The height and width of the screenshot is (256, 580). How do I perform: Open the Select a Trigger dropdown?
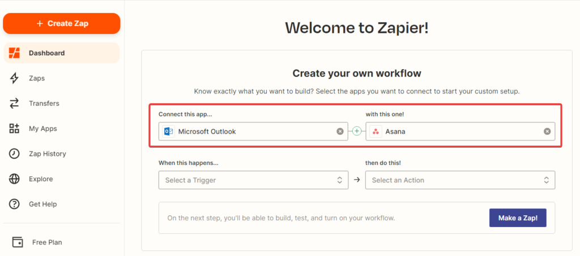[253, 180]
